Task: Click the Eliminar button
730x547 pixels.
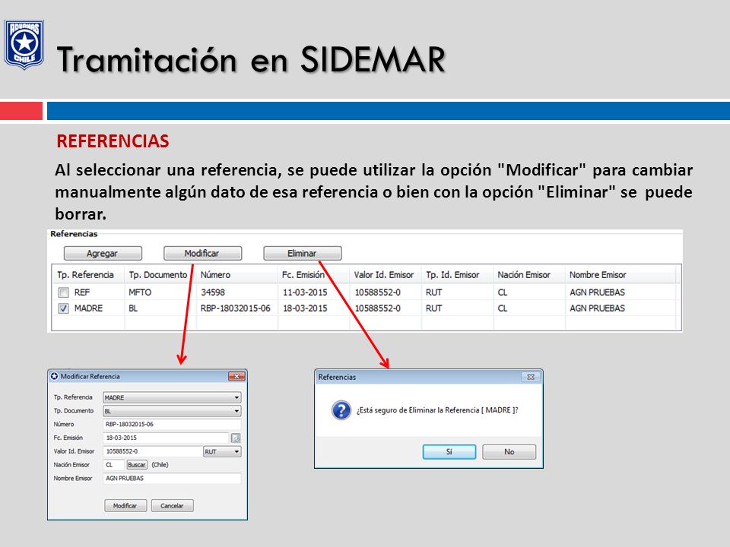Action: click(x=303, y=254)
